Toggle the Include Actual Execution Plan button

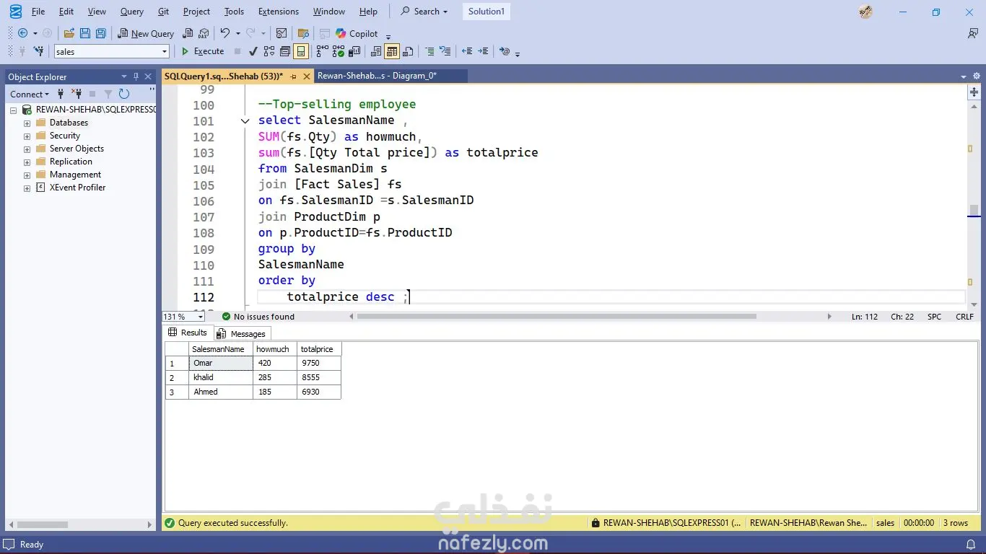tap(322, 51)
